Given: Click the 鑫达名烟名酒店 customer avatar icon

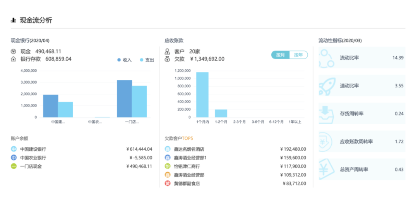Looking at the screenshot, I should tap(168, 149).
